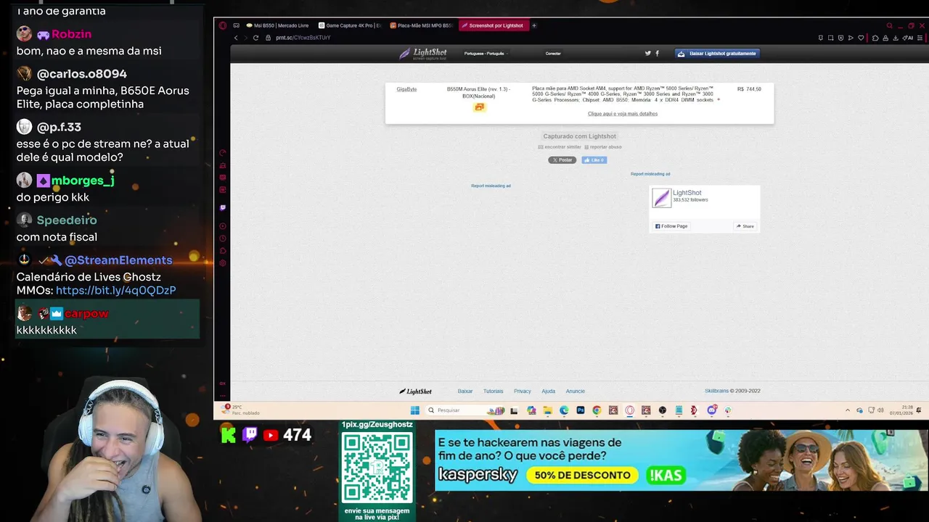The width and height of the screenshot is (929, 522).
Task: Open GigaByte link in screenshot
Action: click(406, 89)
